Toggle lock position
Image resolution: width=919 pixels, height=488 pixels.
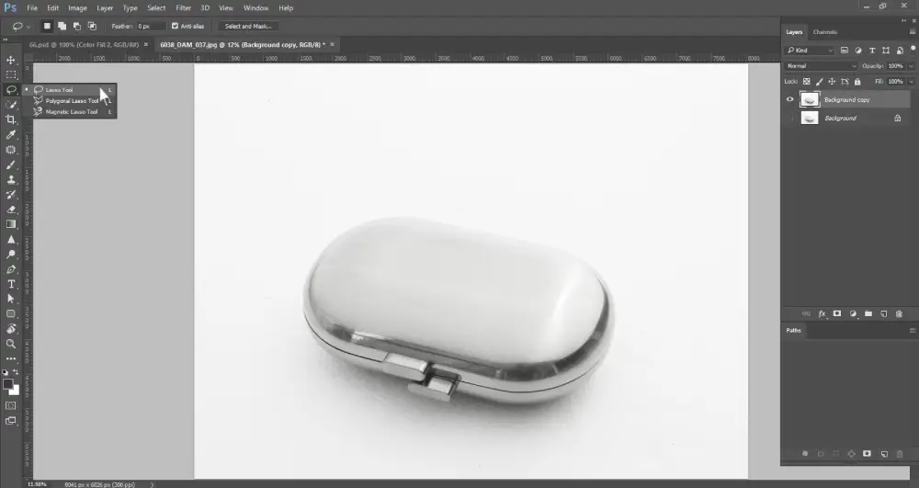coord(832,82)
